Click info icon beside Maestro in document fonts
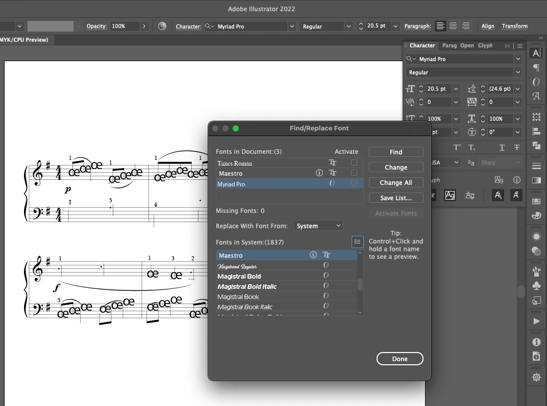This screenshot has width=547, height=406. click(319, 173)
